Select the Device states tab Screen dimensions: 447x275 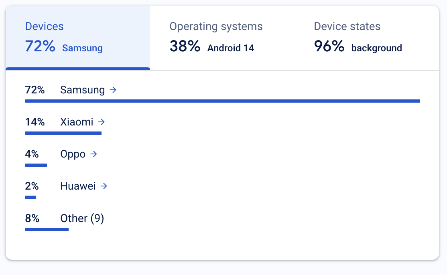coord(366,38)
